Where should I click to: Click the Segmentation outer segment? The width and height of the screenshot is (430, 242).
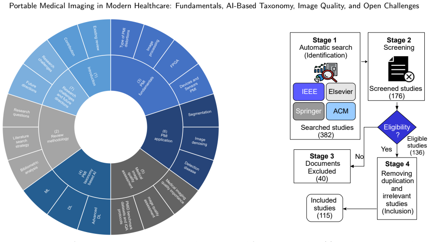200,113
